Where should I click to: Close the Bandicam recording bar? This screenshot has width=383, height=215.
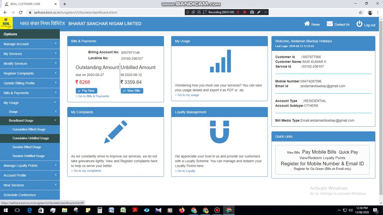click(x=265, y=12)
